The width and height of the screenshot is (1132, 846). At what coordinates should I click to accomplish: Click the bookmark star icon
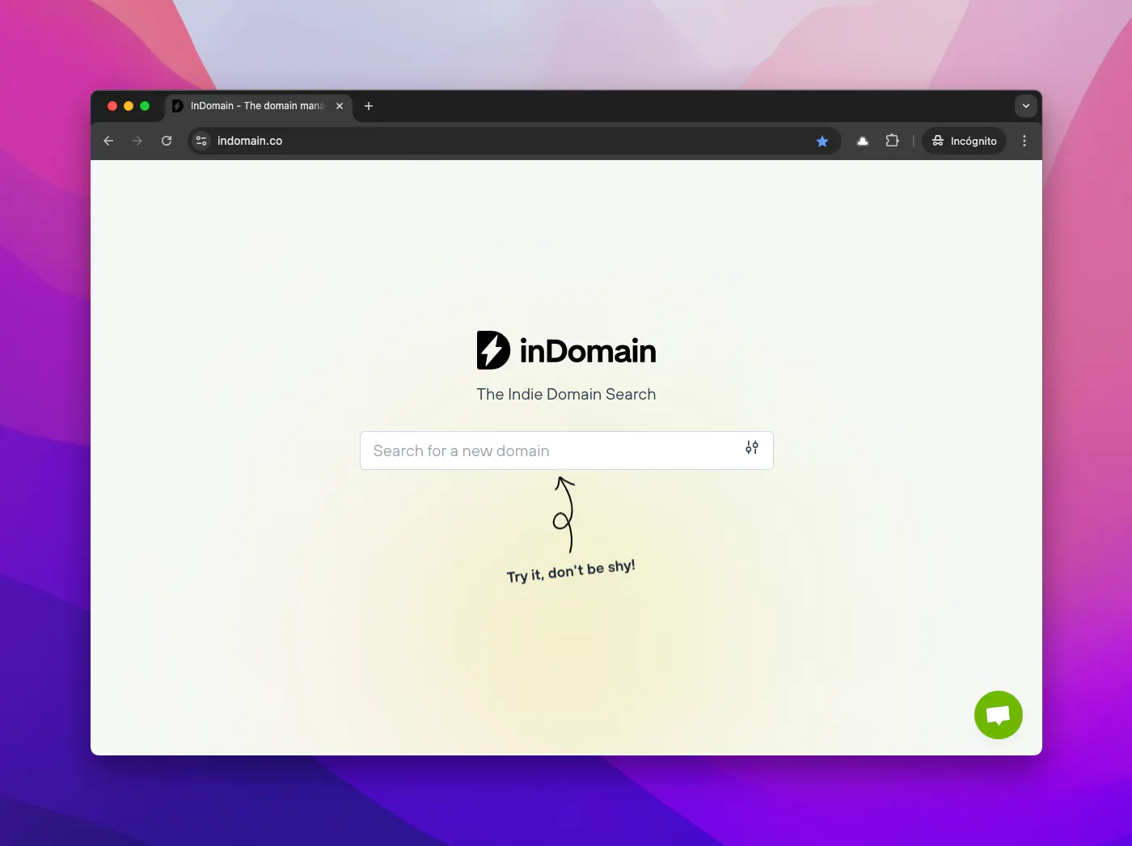[822, 141]
